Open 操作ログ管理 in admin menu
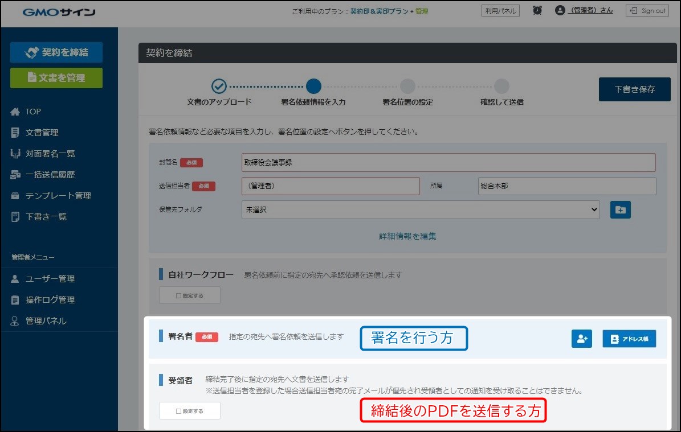 tap(50, 300)
